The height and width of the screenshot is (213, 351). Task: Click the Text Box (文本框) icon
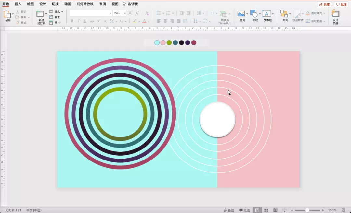[266, 14]
